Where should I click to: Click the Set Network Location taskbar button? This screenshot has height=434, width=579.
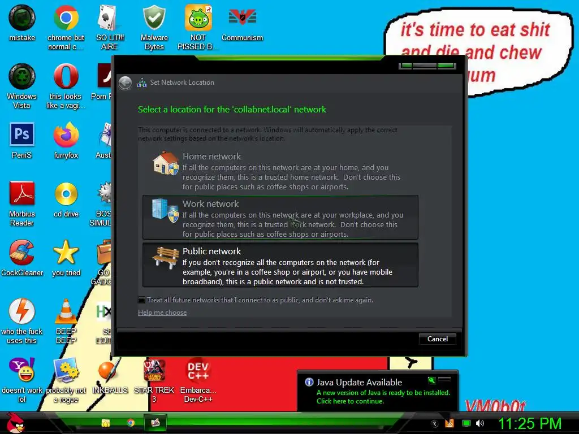pos(155,423)
